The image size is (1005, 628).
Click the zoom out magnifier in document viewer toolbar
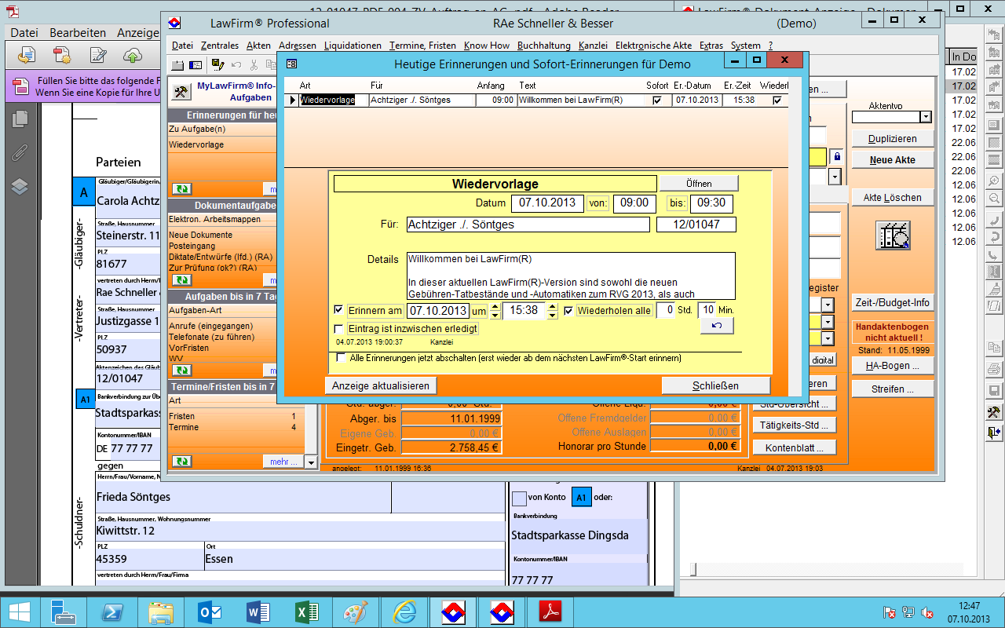coord(995,199)
